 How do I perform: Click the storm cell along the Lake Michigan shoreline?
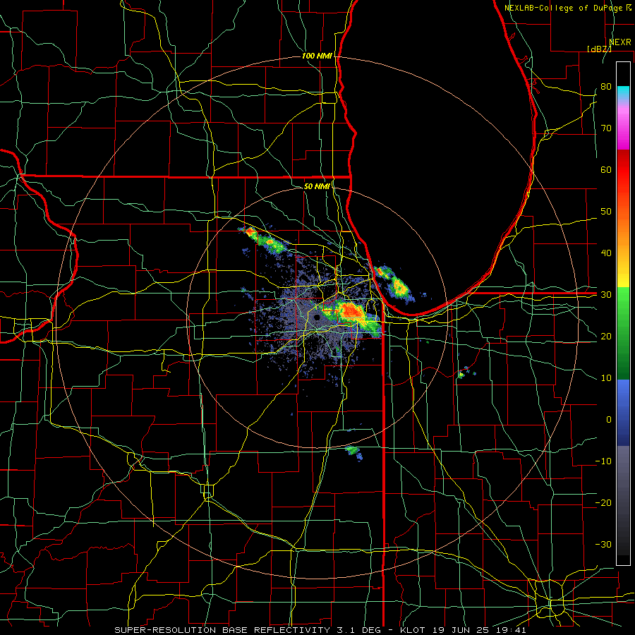pyautogui.click(x=394, y=284)
